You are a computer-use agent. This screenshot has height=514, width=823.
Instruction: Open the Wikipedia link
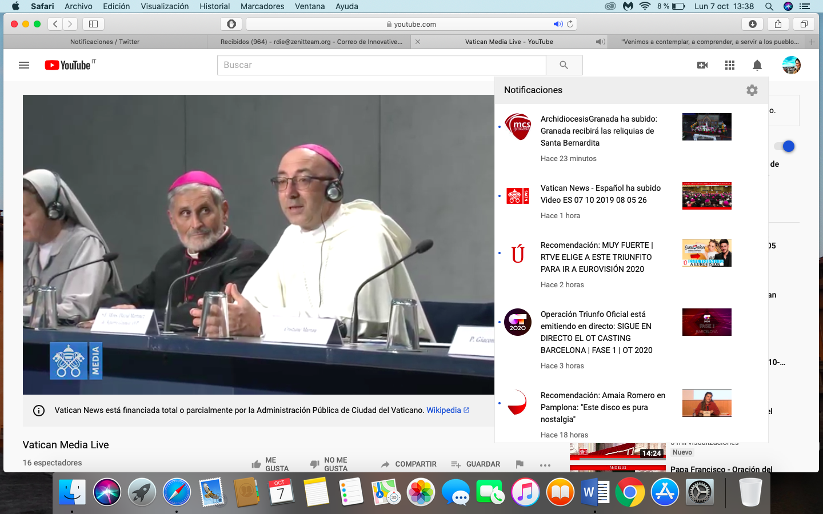444,410
